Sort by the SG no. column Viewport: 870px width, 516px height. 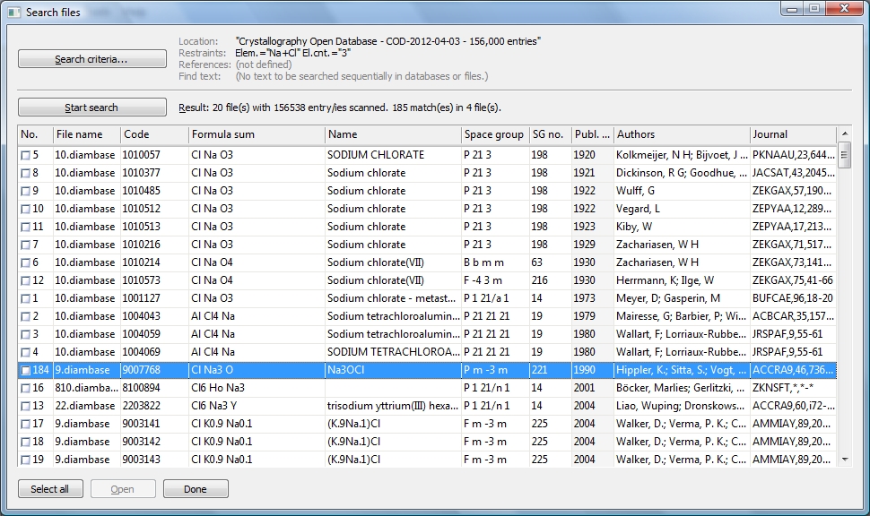click(548, 134)
